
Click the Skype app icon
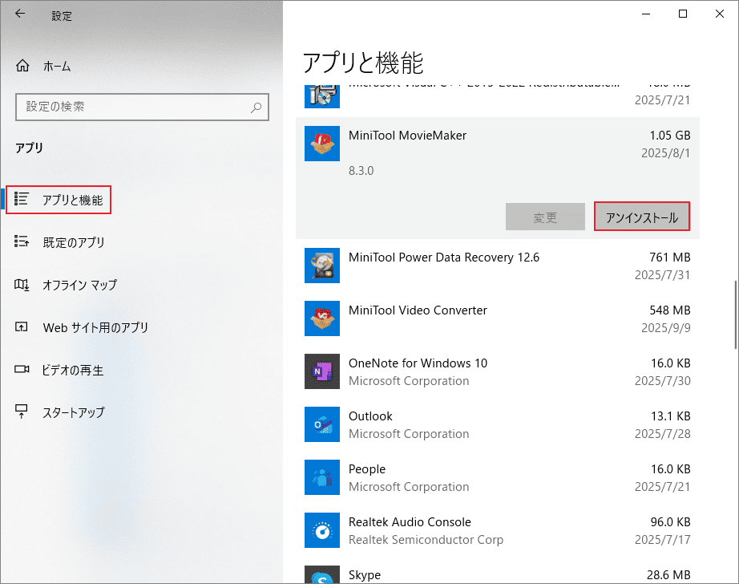point(322,574)
